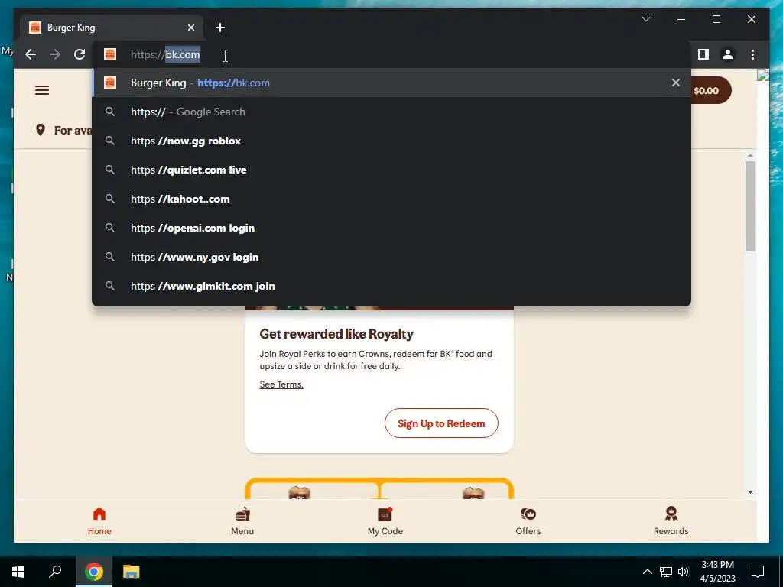This screenshot has height=587, width=783.
Task: Open the Rewards tab
Action: coord(671,521)
